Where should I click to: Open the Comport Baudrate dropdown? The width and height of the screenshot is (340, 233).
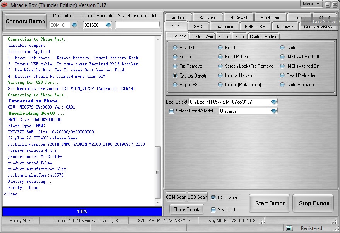[x=108, y=25]
